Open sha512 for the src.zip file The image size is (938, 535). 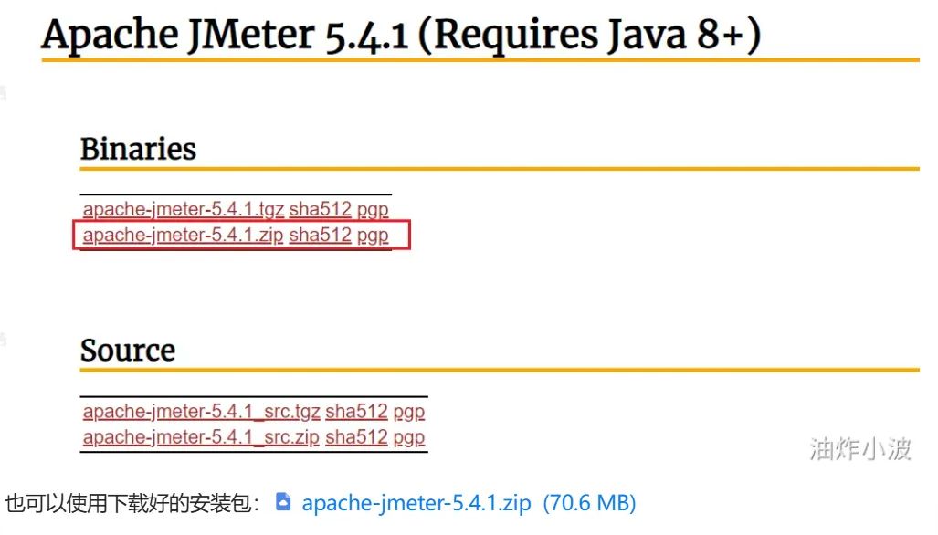click(x=356, y=436)
